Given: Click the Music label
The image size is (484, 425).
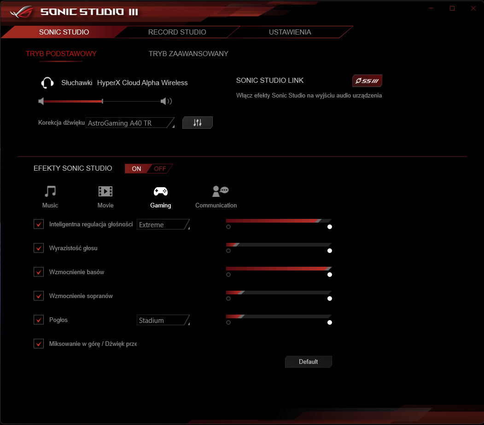Looking at the screenshot, I should (50, 205).
